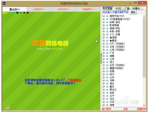The height and width of the screenshot is (113, 149).
Task: Select the 默认页>> tab
Action: tap(15, 9)
